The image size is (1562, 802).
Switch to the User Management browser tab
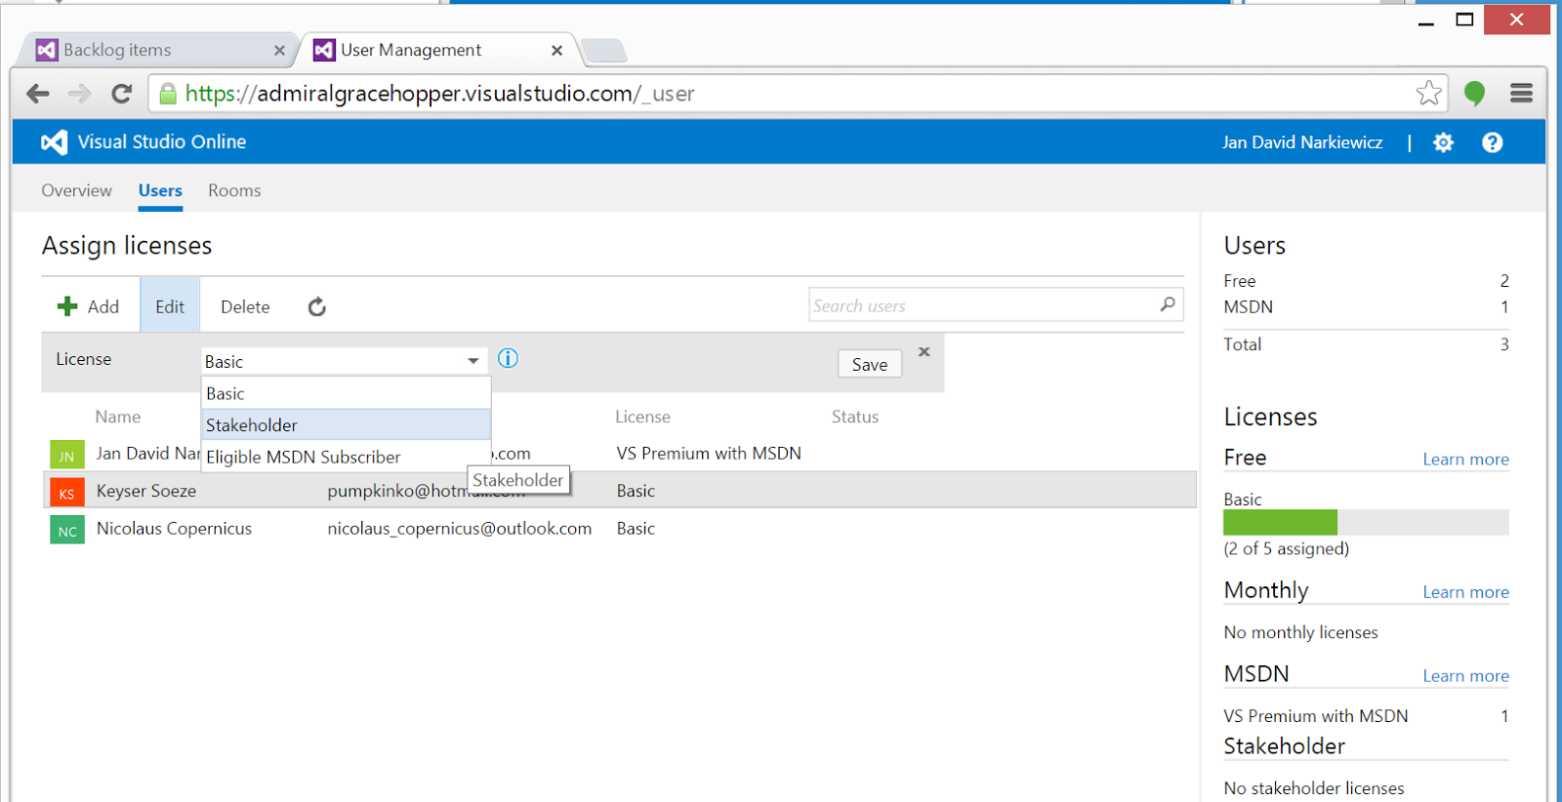click(439, 50)
